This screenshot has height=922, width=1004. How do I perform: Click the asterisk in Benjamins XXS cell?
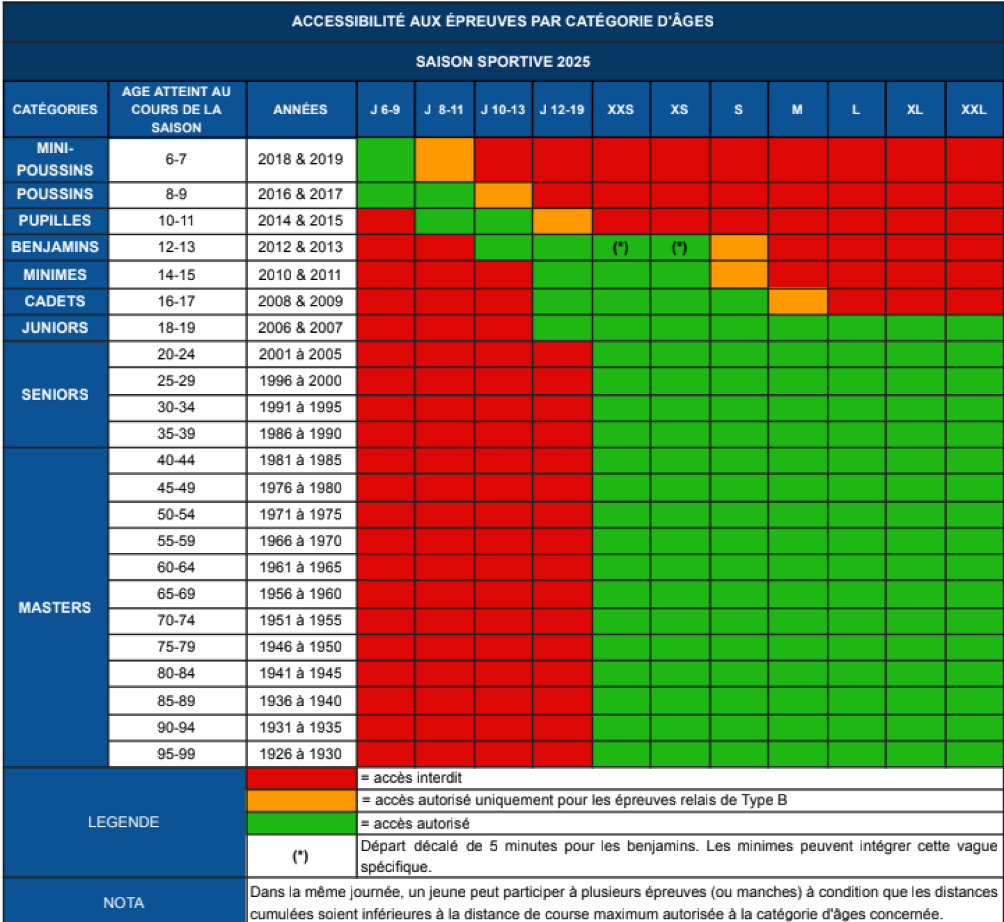pos(621,248)
